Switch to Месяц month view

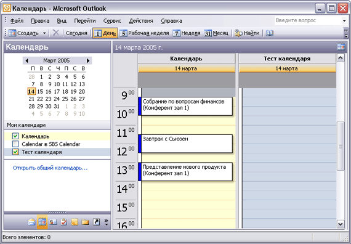tap(216, 33)
